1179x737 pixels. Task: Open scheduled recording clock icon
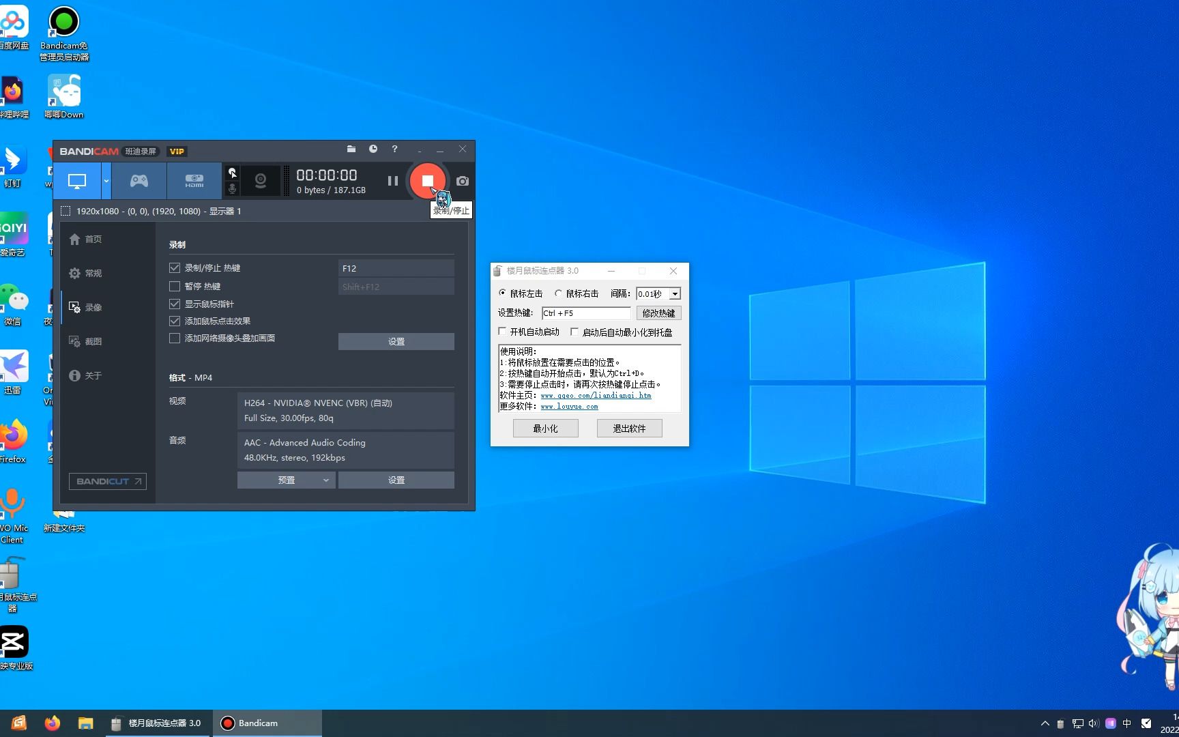373,149
